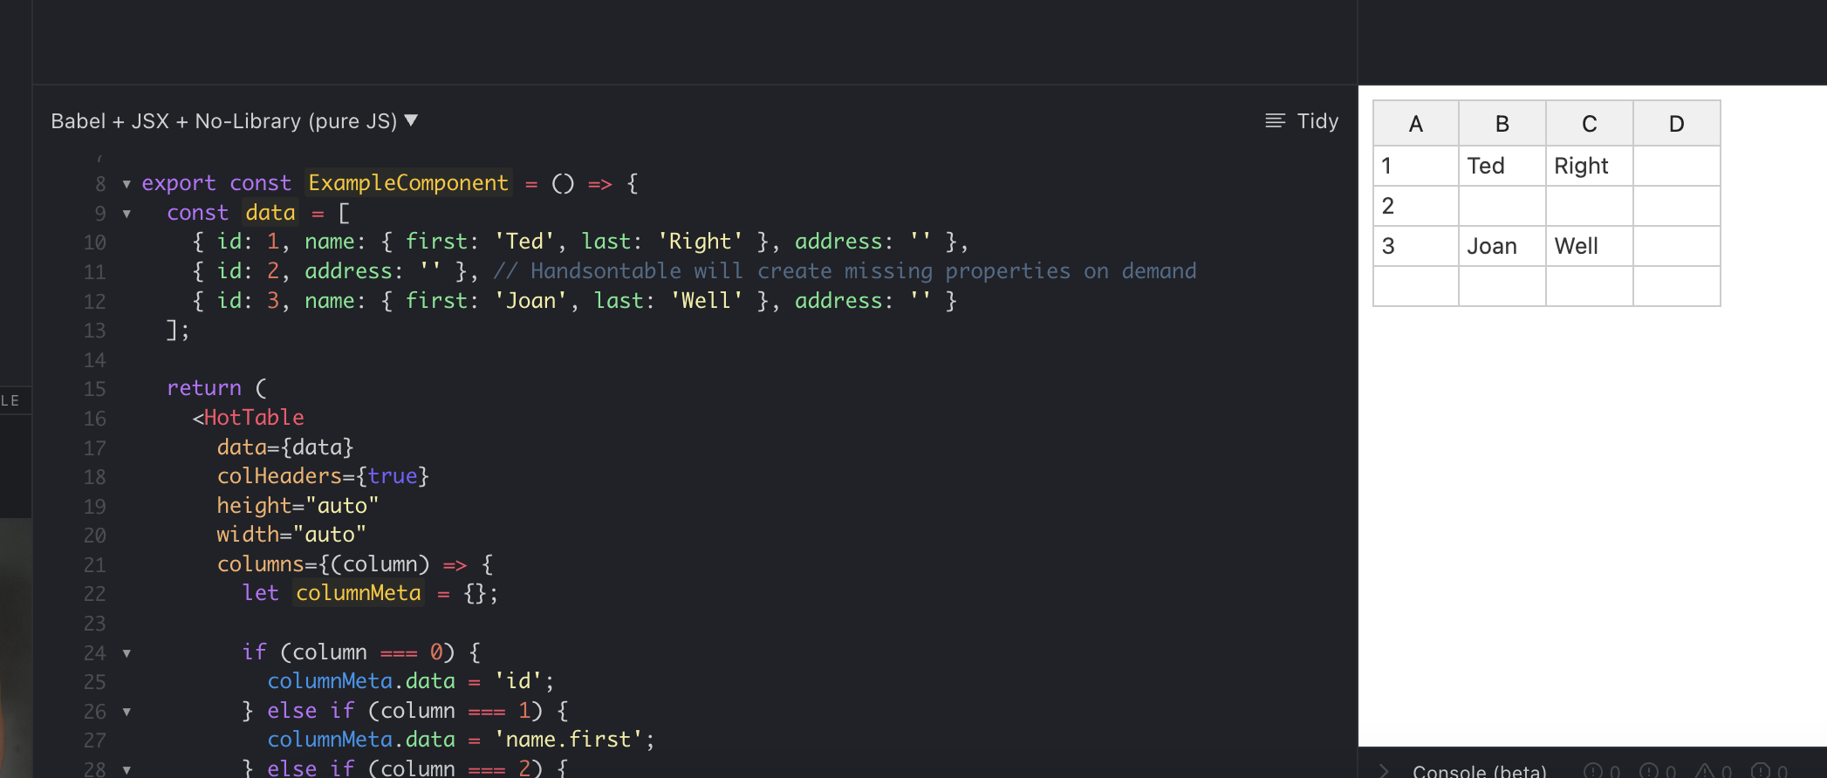Open the Console (beta) label

(x=1480, y=771)
